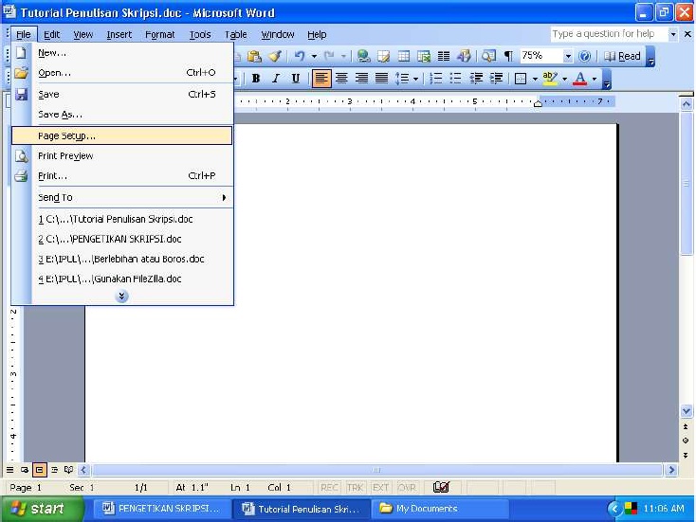Apply the red Font Color

click(x=579, y=79)
